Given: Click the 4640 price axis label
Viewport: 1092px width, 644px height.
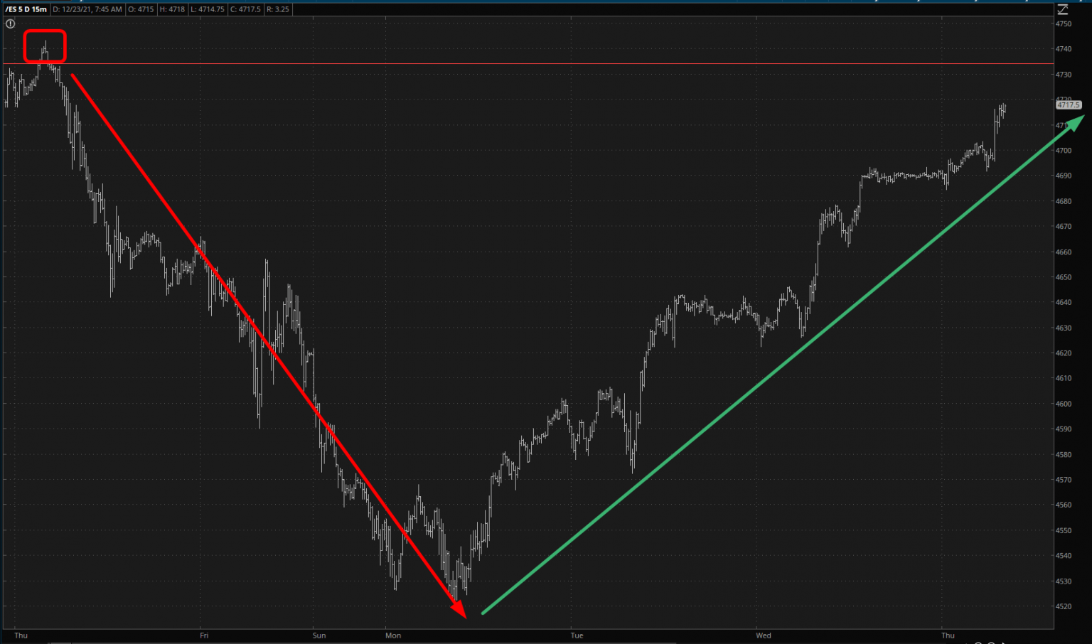Looking at the screenshot, I should (1064, 303).
